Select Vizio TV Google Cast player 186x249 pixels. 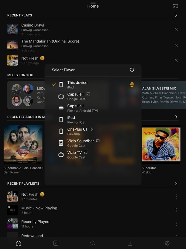(93, 155)
